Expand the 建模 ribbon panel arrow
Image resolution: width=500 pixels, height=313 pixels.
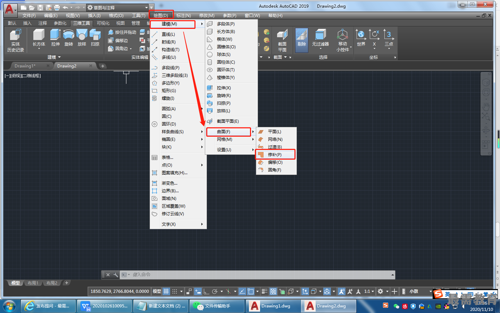59,57
